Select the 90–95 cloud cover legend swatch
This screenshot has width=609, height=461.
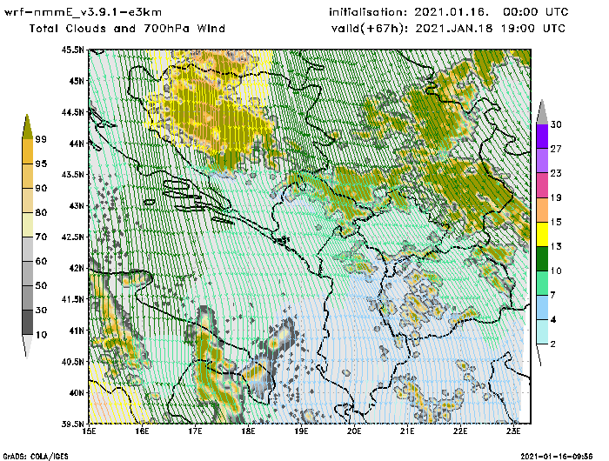[x=28, y=176]
